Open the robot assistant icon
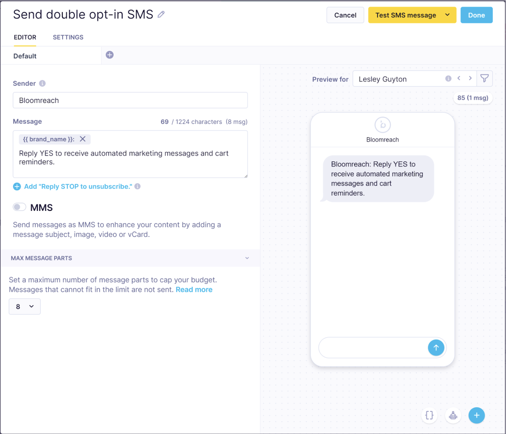Viewport: 506px width, 434px height. (453, 415)
